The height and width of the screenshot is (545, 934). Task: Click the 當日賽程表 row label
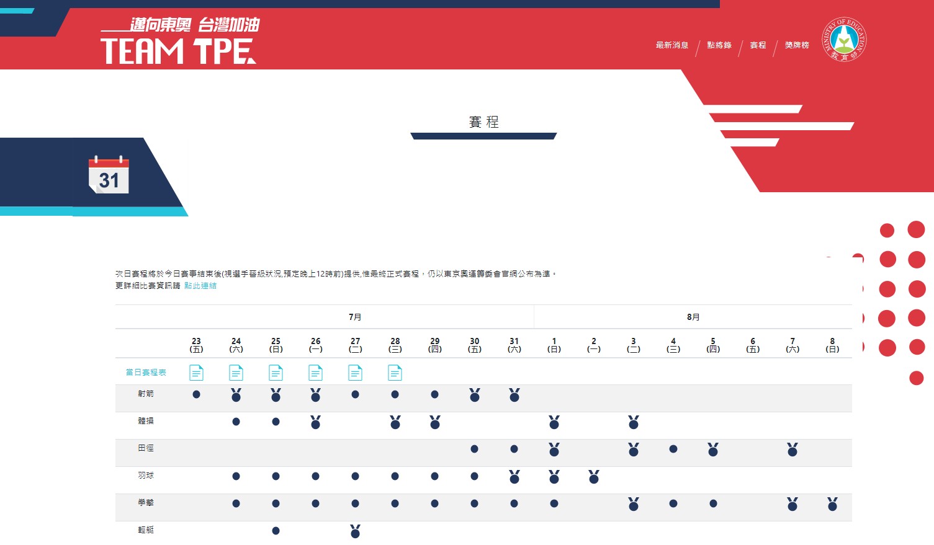point(146,373)
